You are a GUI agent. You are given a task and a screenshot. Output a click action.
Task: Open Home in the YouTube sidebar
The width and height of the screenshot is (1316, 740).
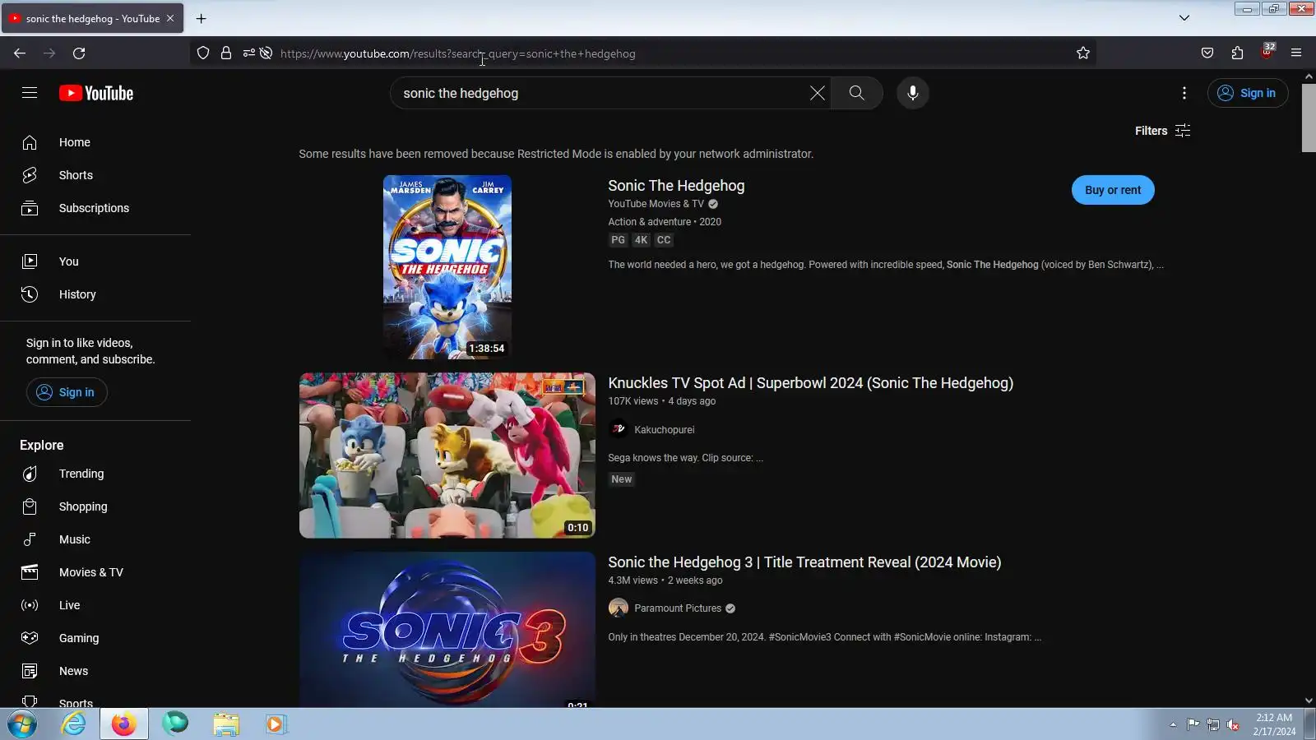(x=95, y=142)
